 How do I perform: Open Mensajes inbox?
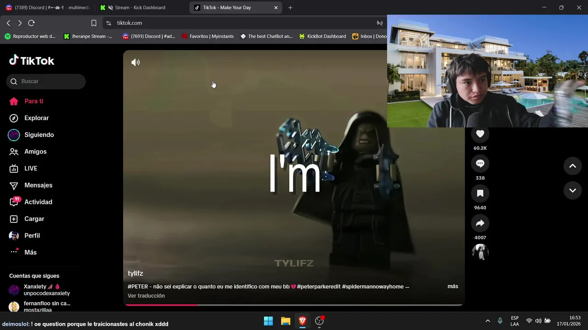point(31,185)
